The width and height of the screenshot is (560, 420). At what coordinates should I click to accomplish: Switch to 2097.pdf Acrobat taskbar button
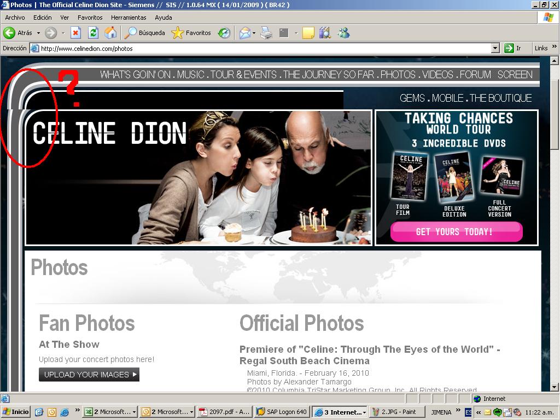pos(225,412)
